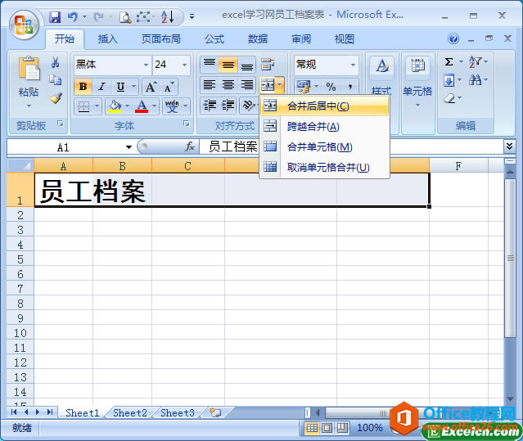Click the Find binoculars icon

click(475, 79)
